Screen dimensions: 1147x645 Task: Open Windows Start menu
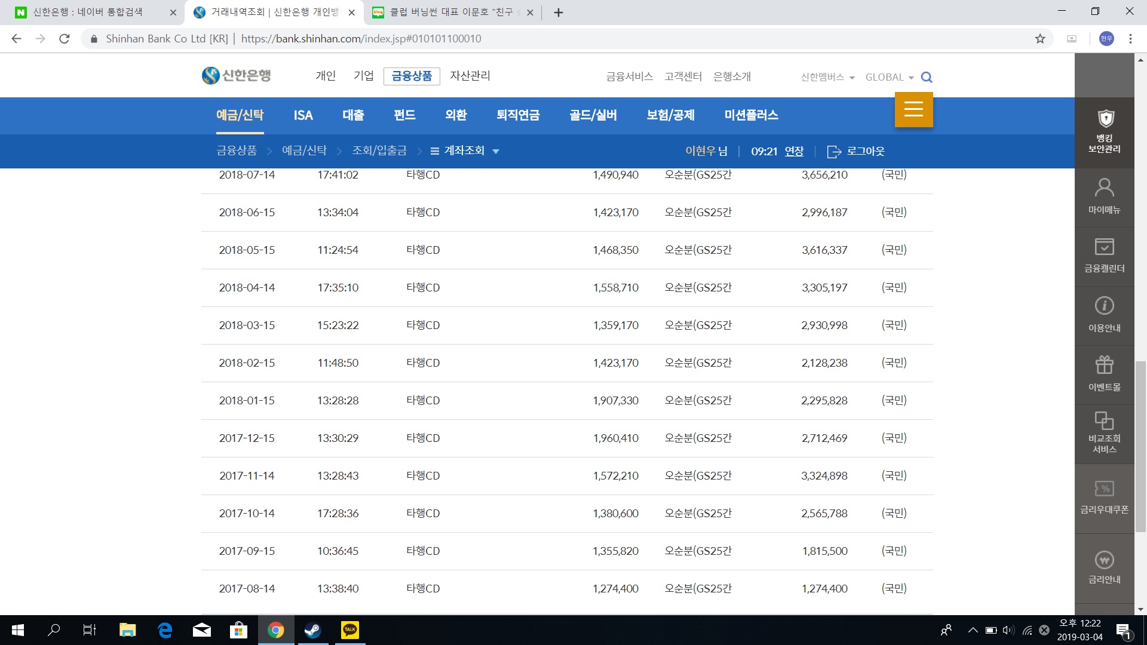18,630
